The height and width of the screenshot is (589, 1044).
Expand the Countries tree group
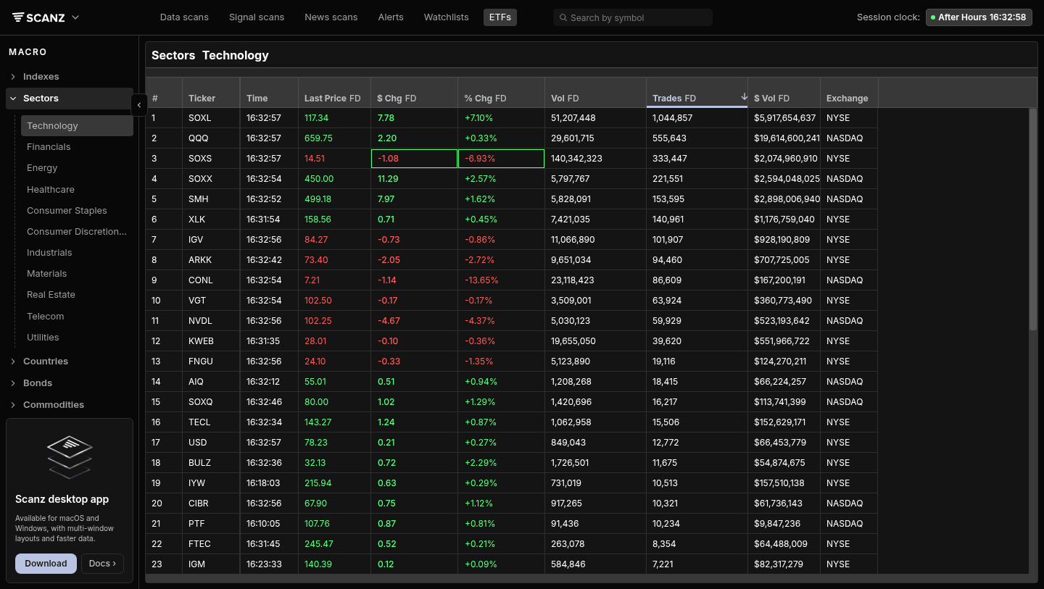pyautogui.click(x=13, y=362)
